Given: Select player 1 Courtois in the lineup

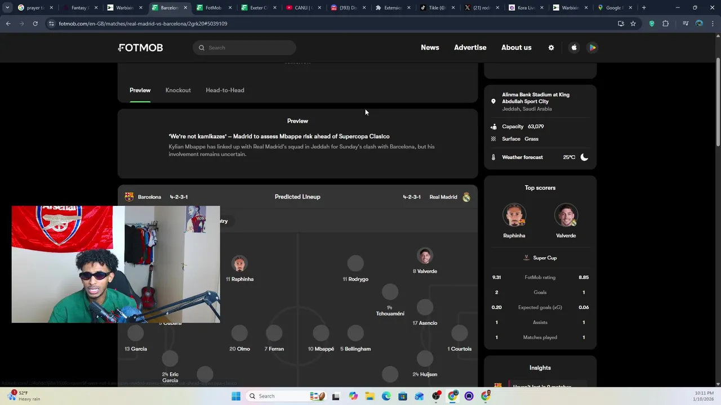Looking at the screenshot, I should [460, 339].
